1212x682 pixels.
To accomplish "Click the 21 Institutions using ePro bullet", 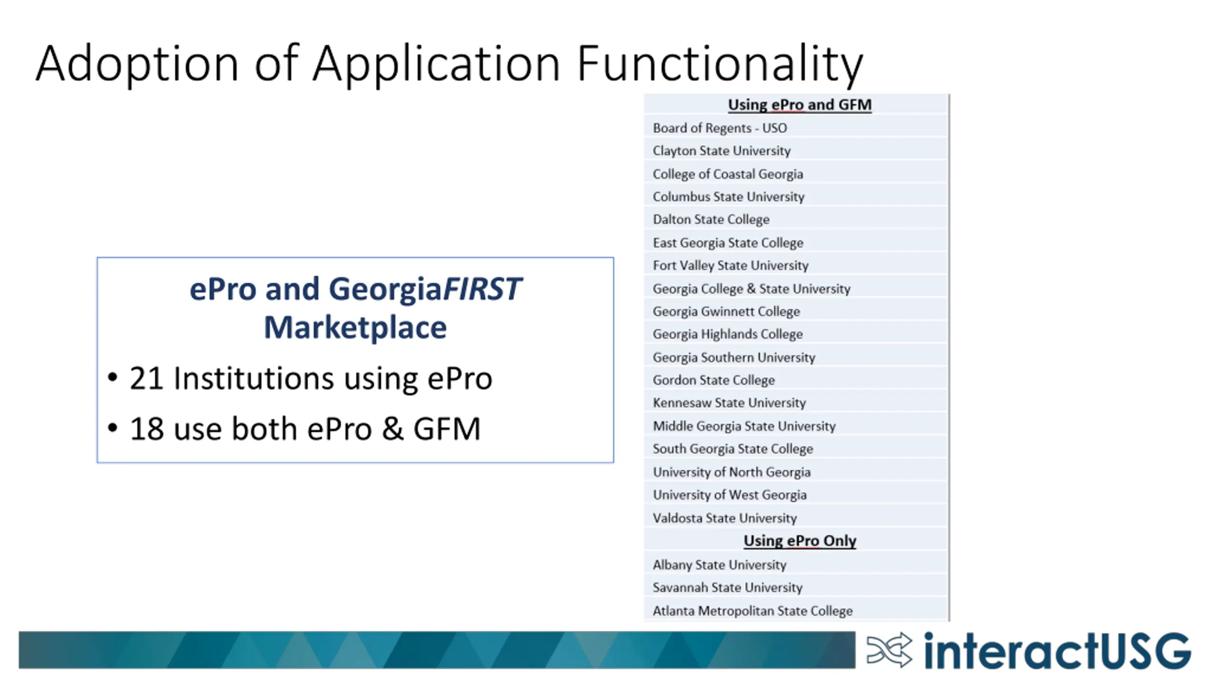I will coord(310,378).
